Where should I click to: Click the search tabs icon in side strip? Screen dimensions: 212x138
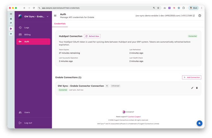pos(11,23)
